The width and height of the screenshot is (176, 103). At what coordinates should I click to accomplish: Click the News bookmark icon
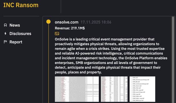click(5, 25)
